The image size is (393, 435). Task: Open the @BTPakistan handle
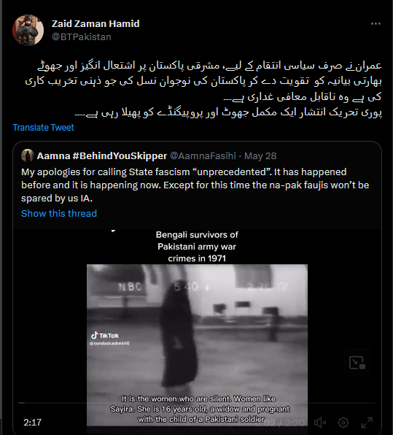[x=82, y=37]
